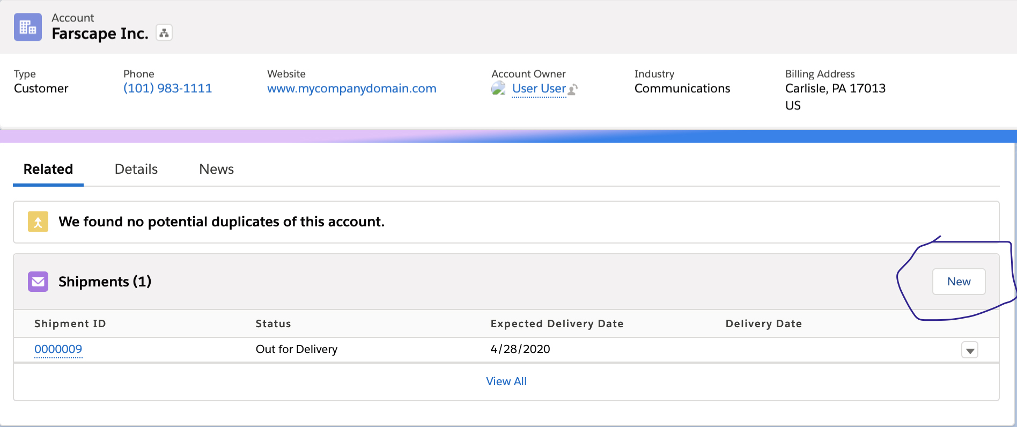Click the Account building icon

coord(28,27)
